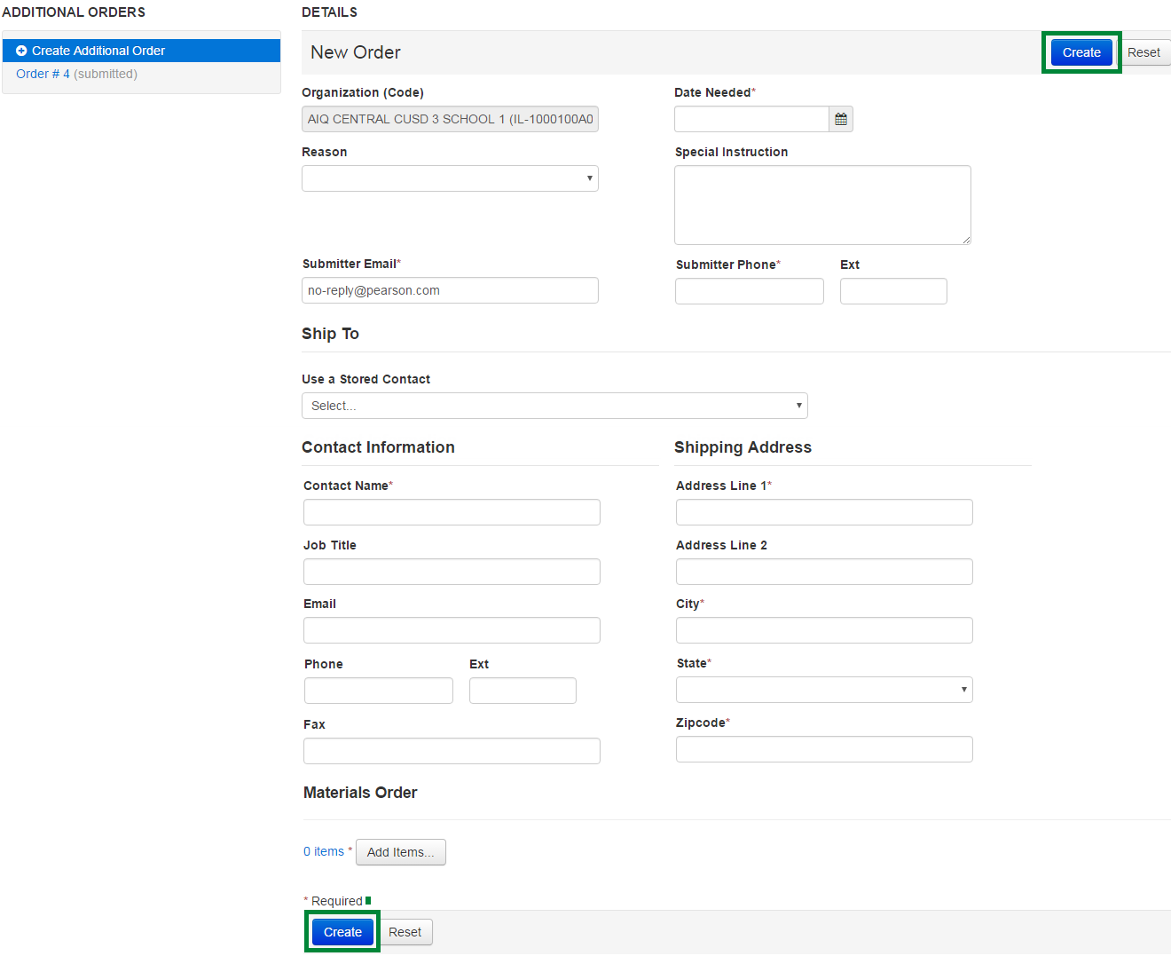Image resolution: width=1171 pixels, height=956 pixels.
Task: Focus the Contact Name input
Action: coord(452,512)
